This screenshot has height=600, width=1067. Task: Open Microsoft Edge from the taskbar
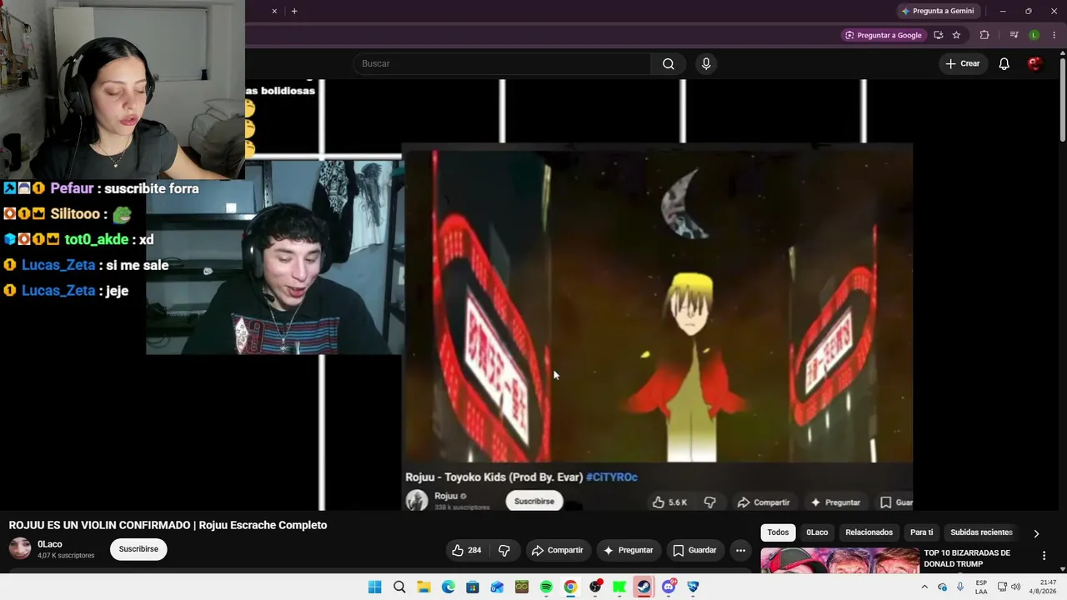pos(448,587)
